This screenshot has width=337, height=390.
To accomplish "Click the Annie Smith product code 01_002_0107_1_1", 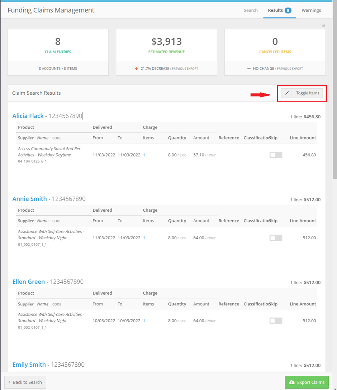I will tap(32, 244).
